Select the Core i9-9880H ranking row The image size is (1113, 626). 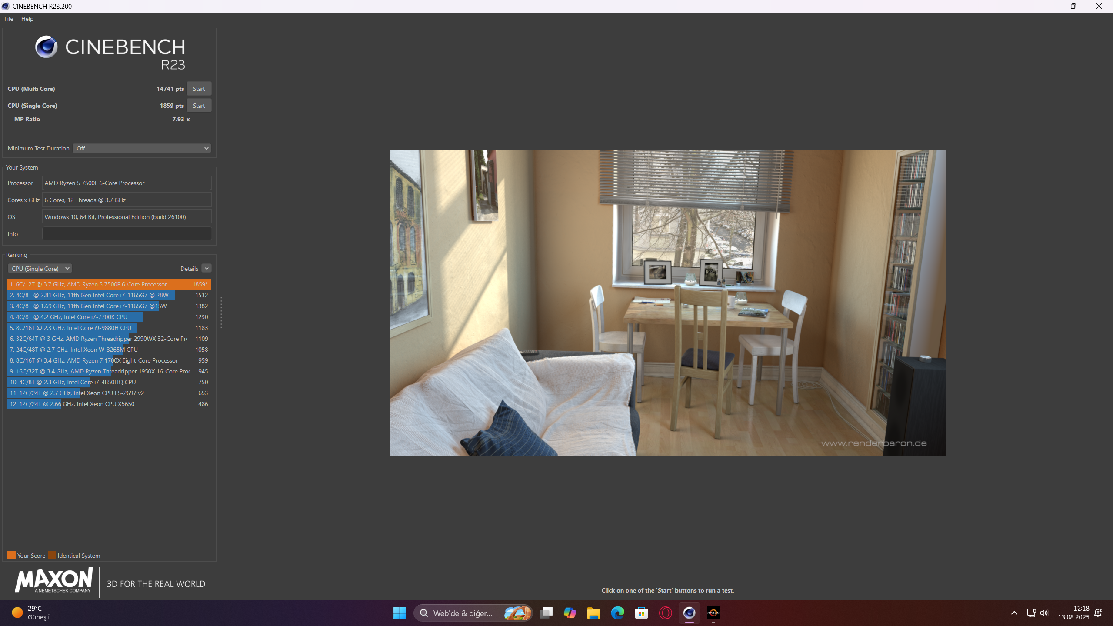(x=109, y=328)
